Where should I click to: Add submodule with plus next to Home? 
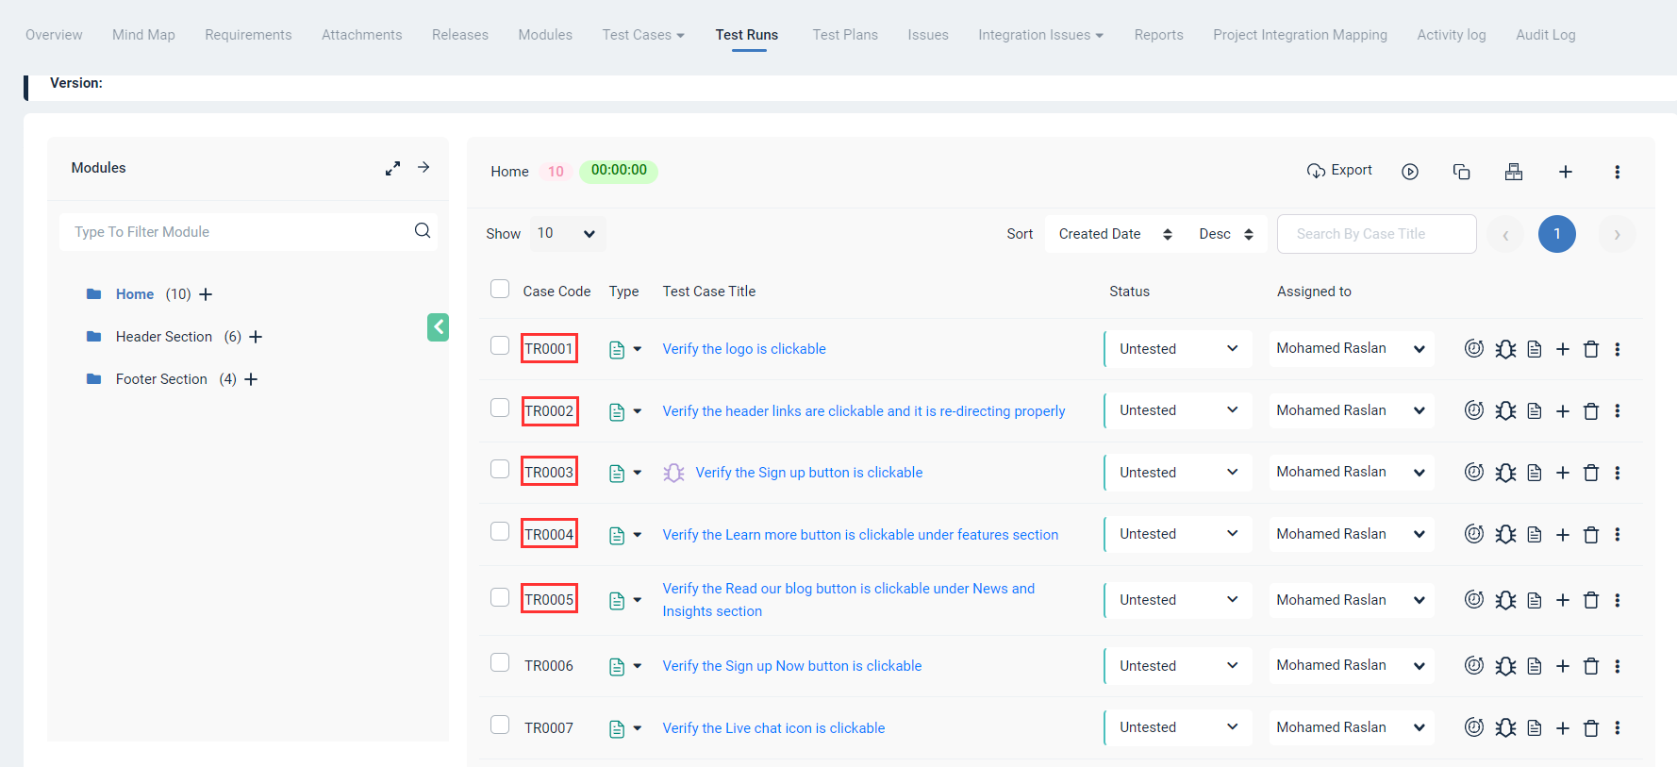(x=206, y=294)
